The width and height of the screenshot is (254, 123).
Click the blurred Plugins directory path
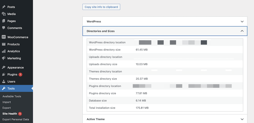coord(182,86)
